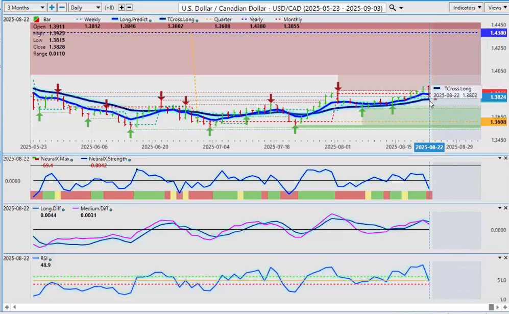Close the NeuralX indicator panel
This screenshot has height=314, width=509.
tap(505, 158)
